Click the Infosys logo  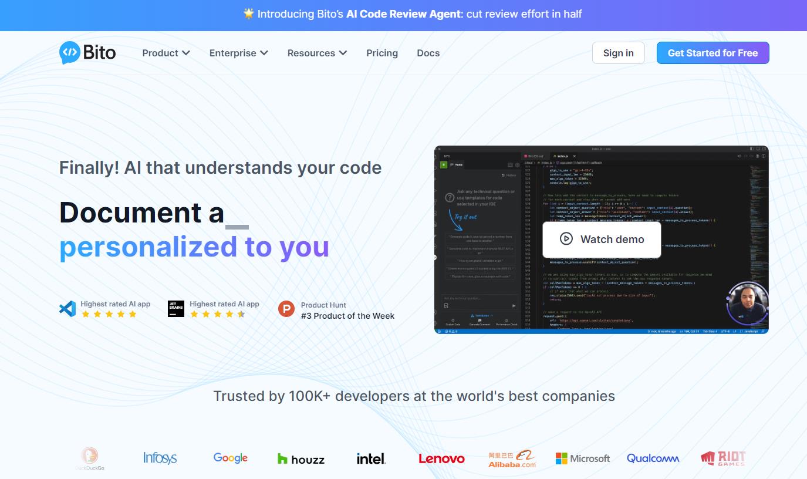click(160, 458)
